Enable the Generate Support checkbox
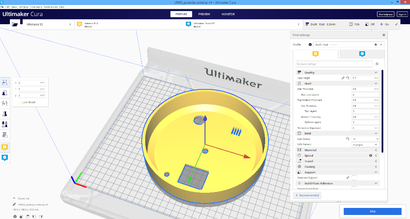 [x=354, y=178]
